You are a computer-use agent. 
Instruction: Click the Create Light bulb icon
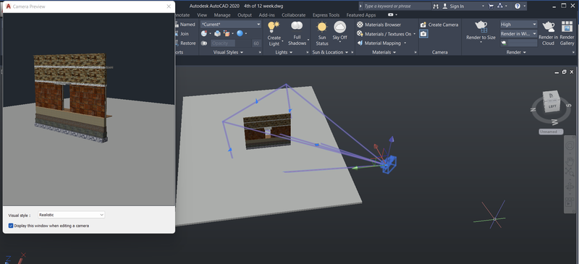click(x=274, y=27)
